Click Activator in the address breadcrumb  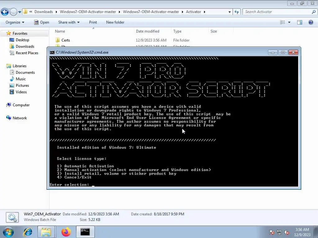[193, 12]
